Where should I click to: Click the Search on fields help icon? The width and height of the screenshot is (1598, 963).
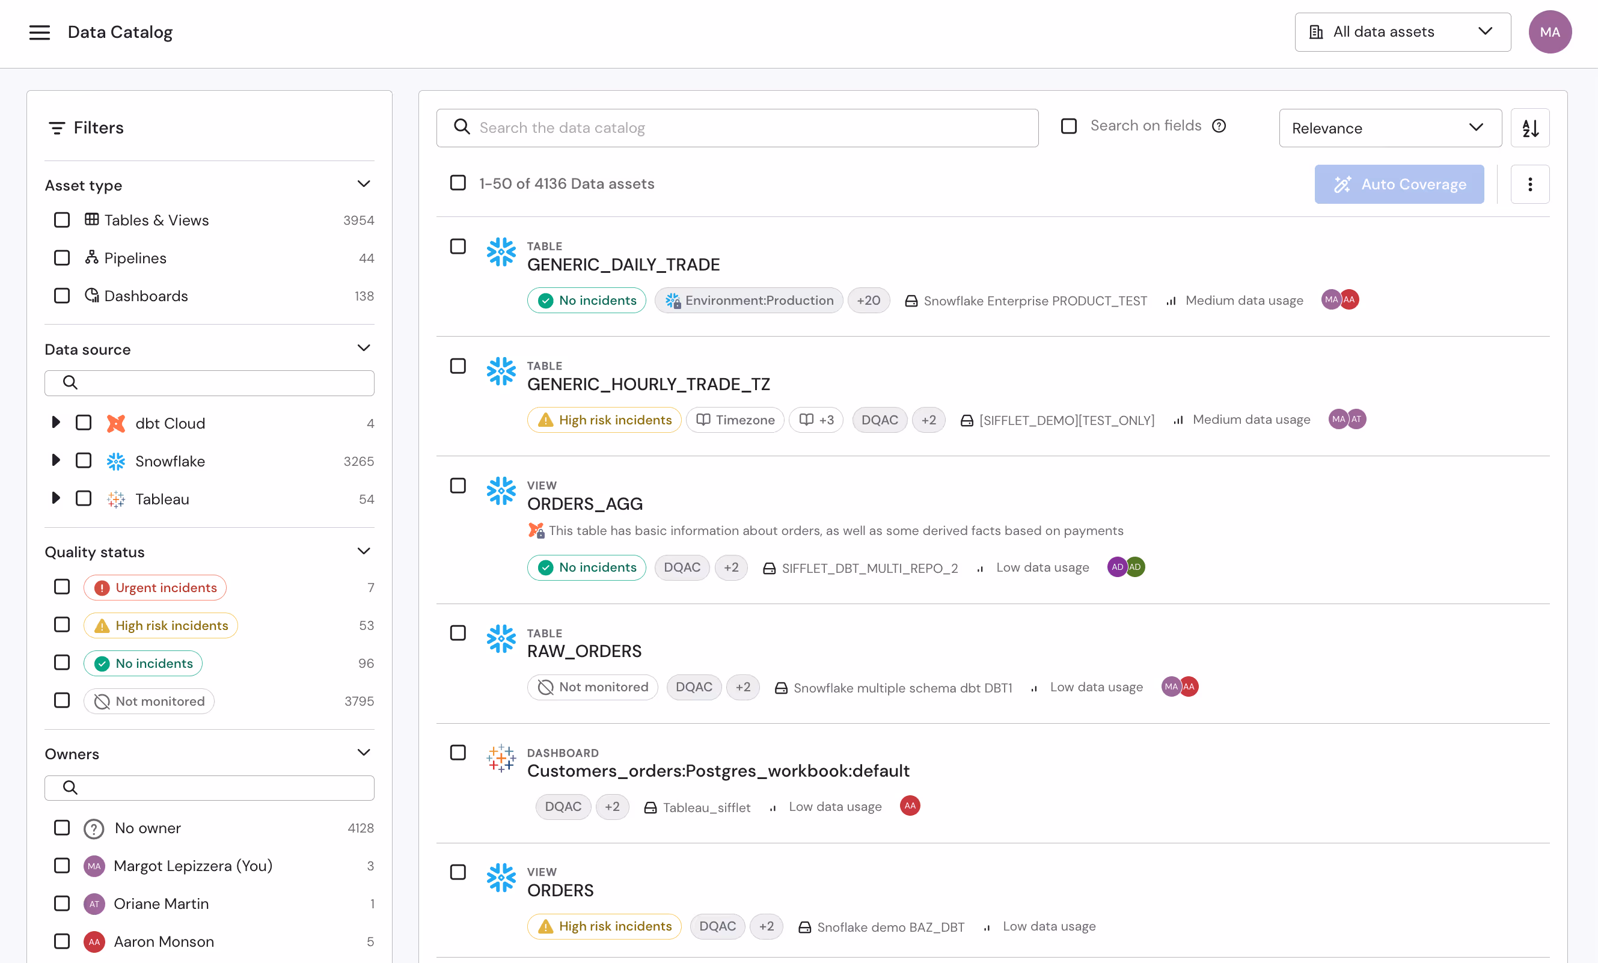pos(1219,126)
